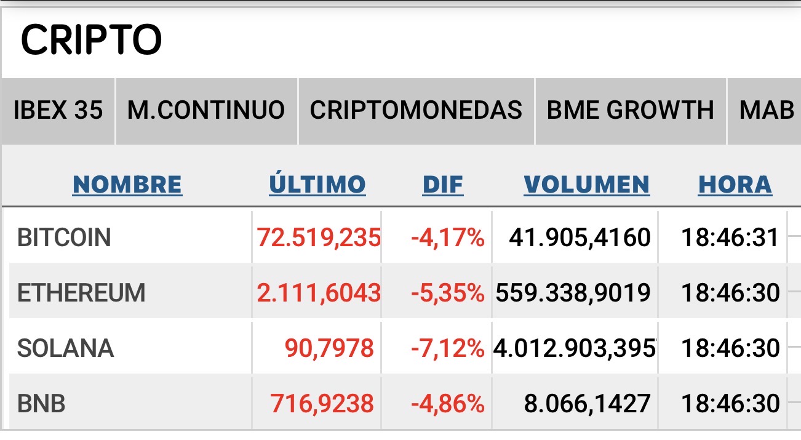The image size is (801, 440).
Task: Click the DIF column header link
Action: (443, 185)
